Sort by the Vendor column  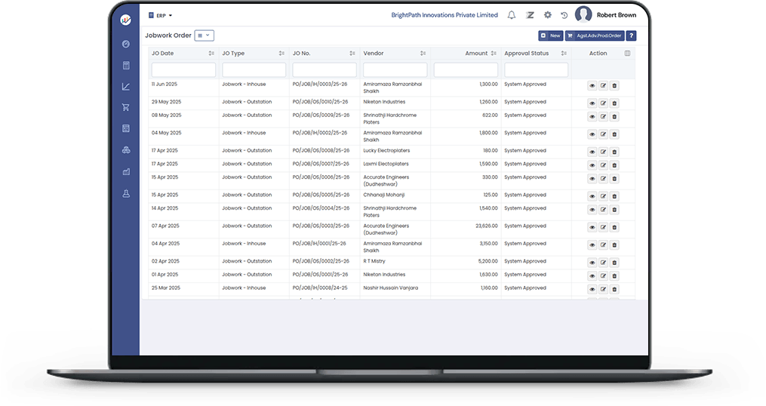click(x=423, y=54)
